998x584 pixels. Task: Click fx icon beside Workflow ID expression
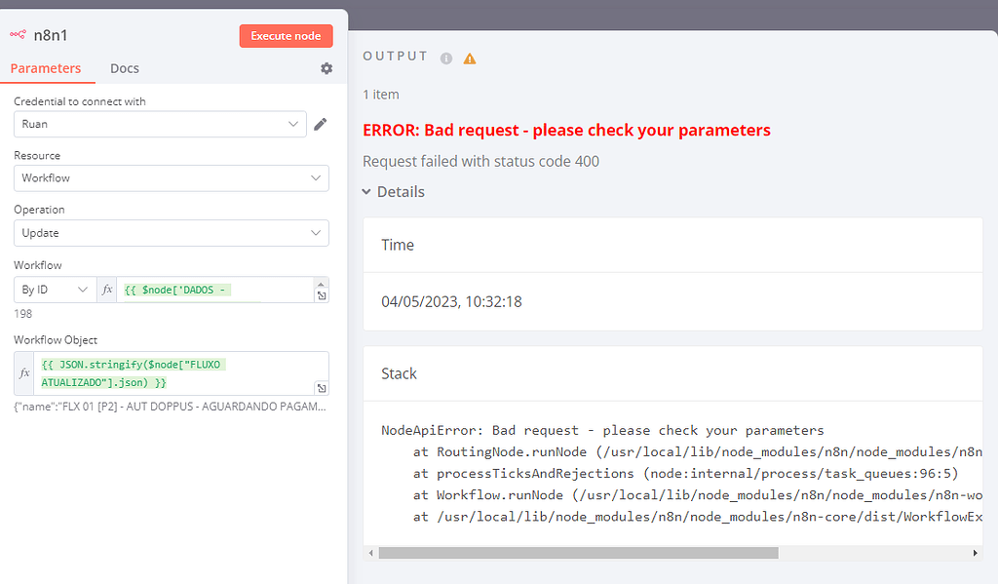[x=107, y=290]
